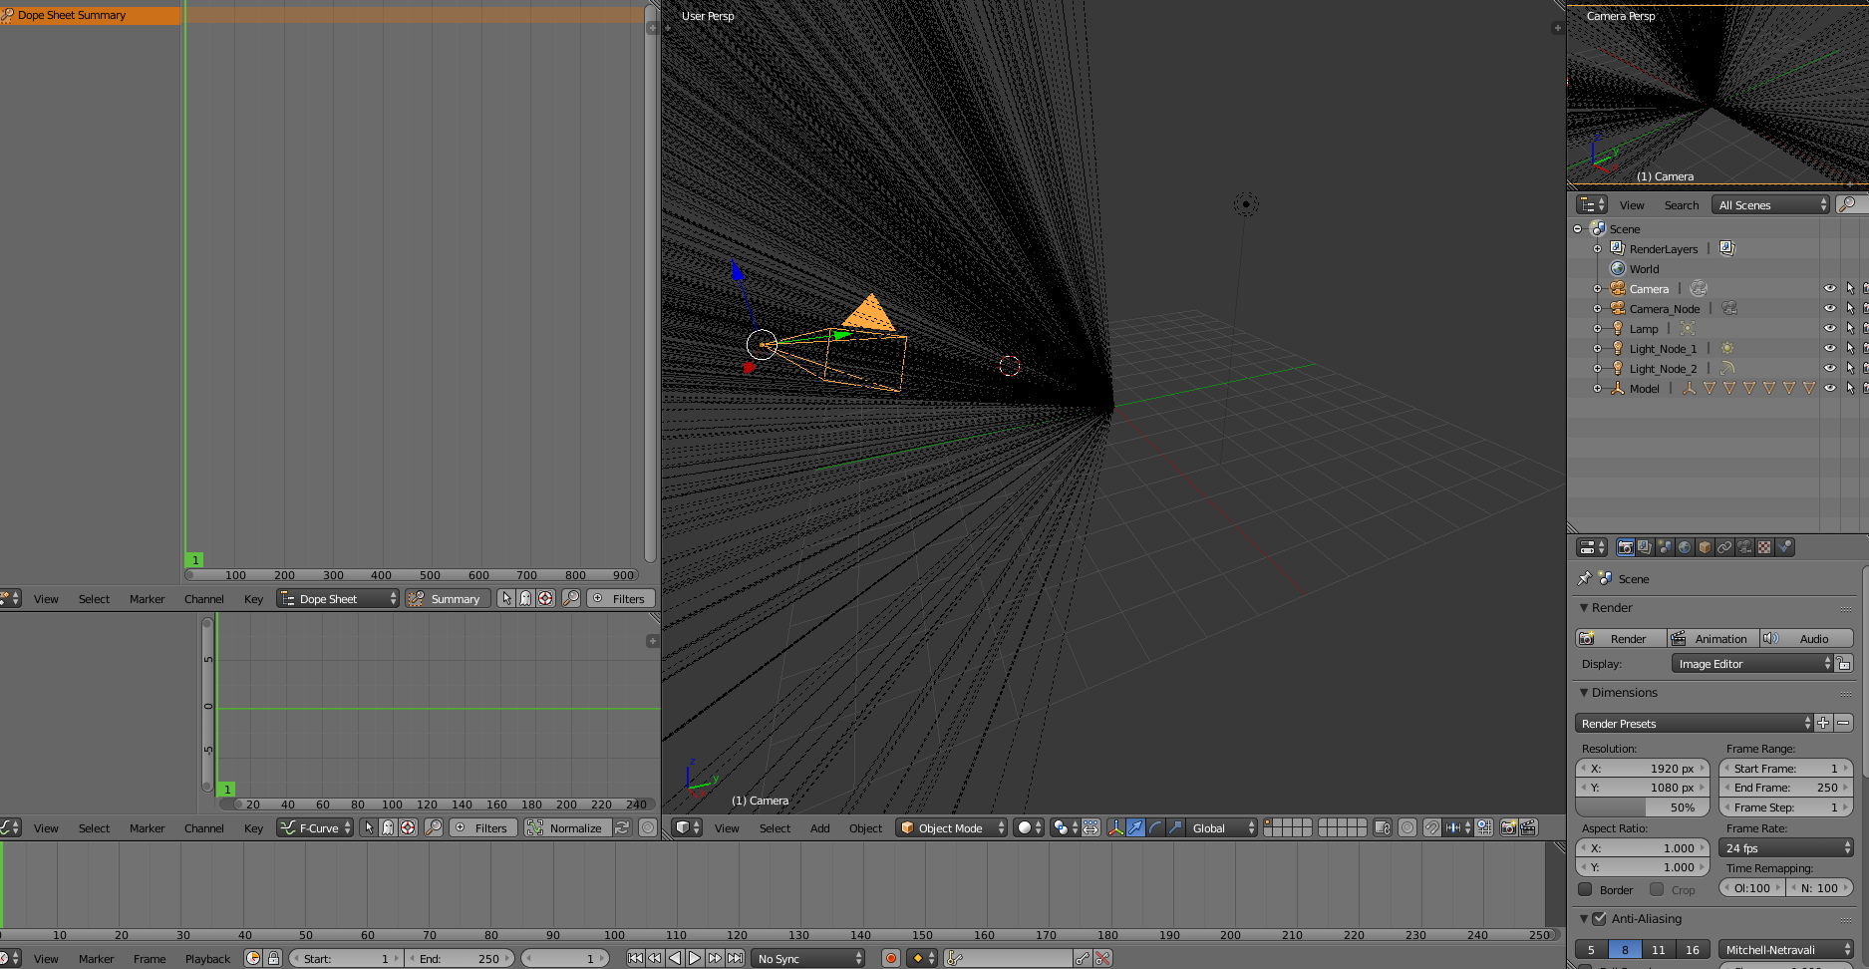
Task: Select the rotate manipulator arc icon
Action: (1155, 827)
